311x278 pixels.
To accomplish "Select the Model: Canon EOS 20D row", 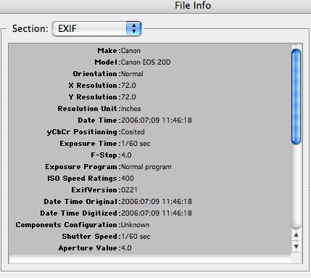I will pos(149,62).
